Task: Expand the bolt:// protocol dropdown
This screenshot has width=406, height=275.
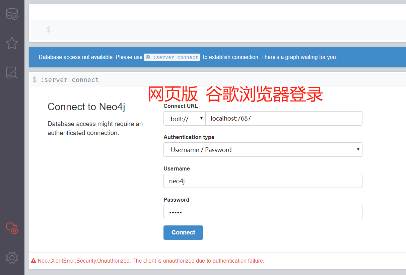Action: 185,119
